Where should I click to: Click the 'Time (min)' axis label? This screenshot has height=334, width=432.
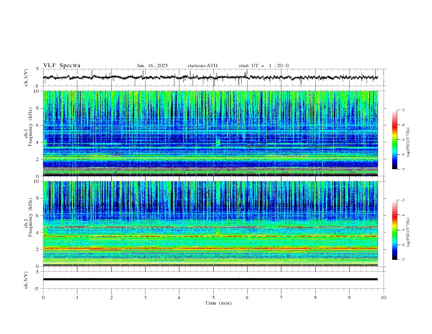(218, 303)
